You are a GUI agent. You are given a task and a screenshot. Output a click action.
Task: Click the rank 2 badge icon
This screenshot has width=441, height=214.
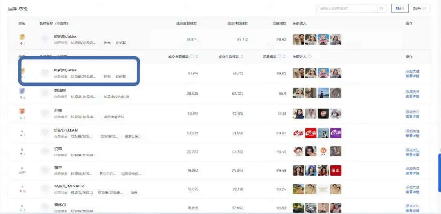[22, 91]
